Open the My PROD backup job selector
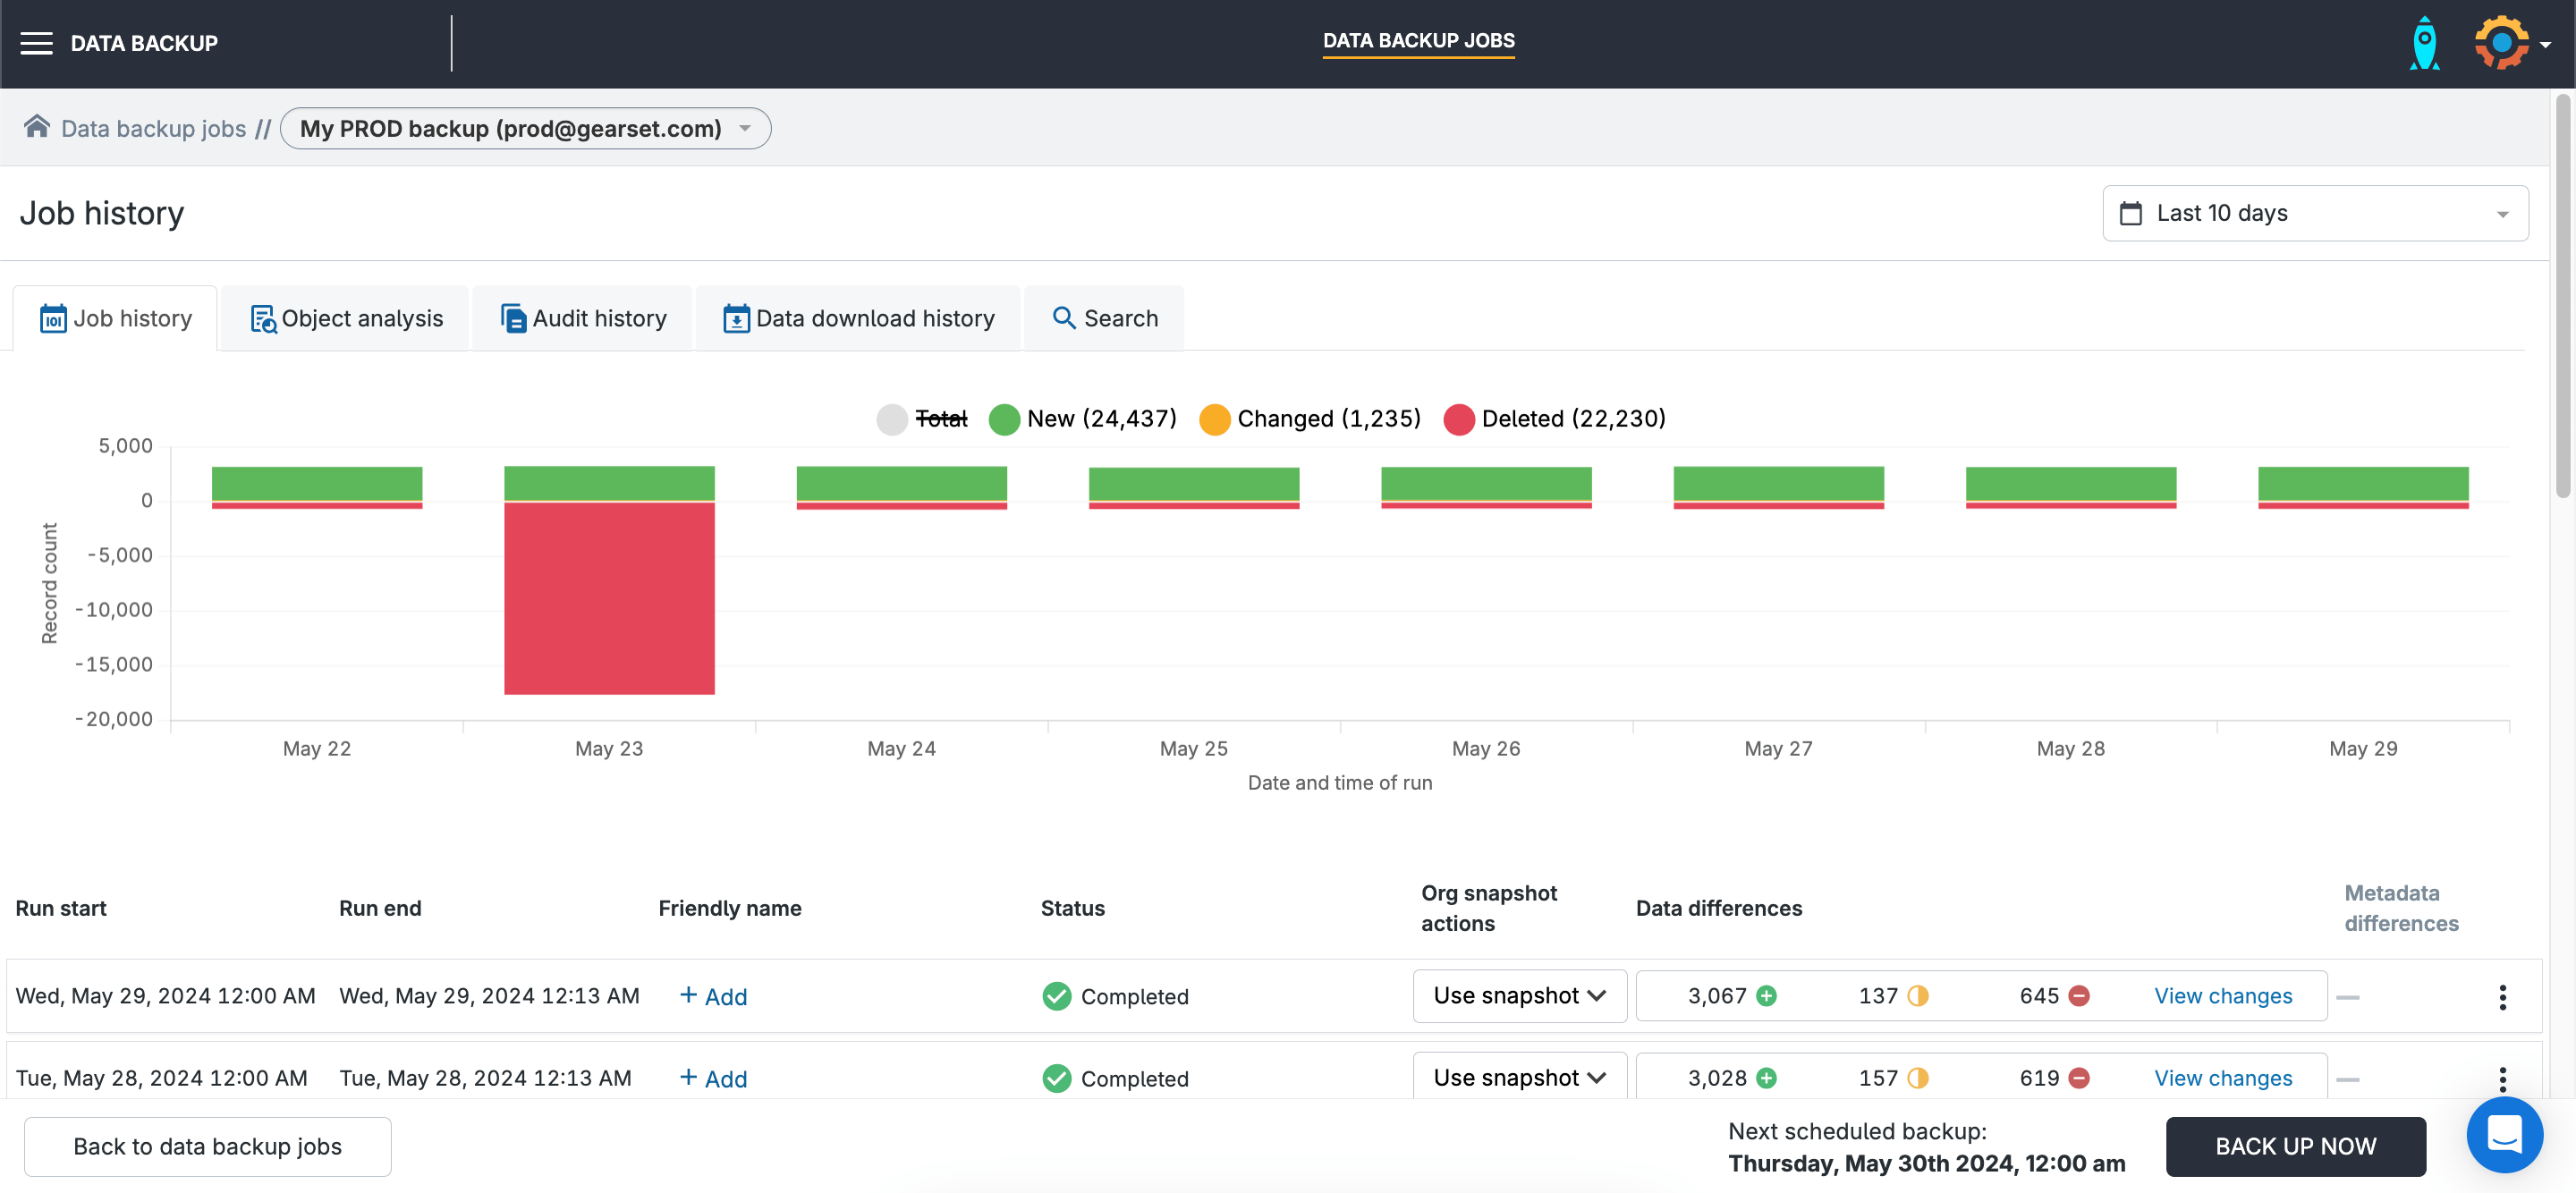 pyautogui.click(x=525, y=129)
